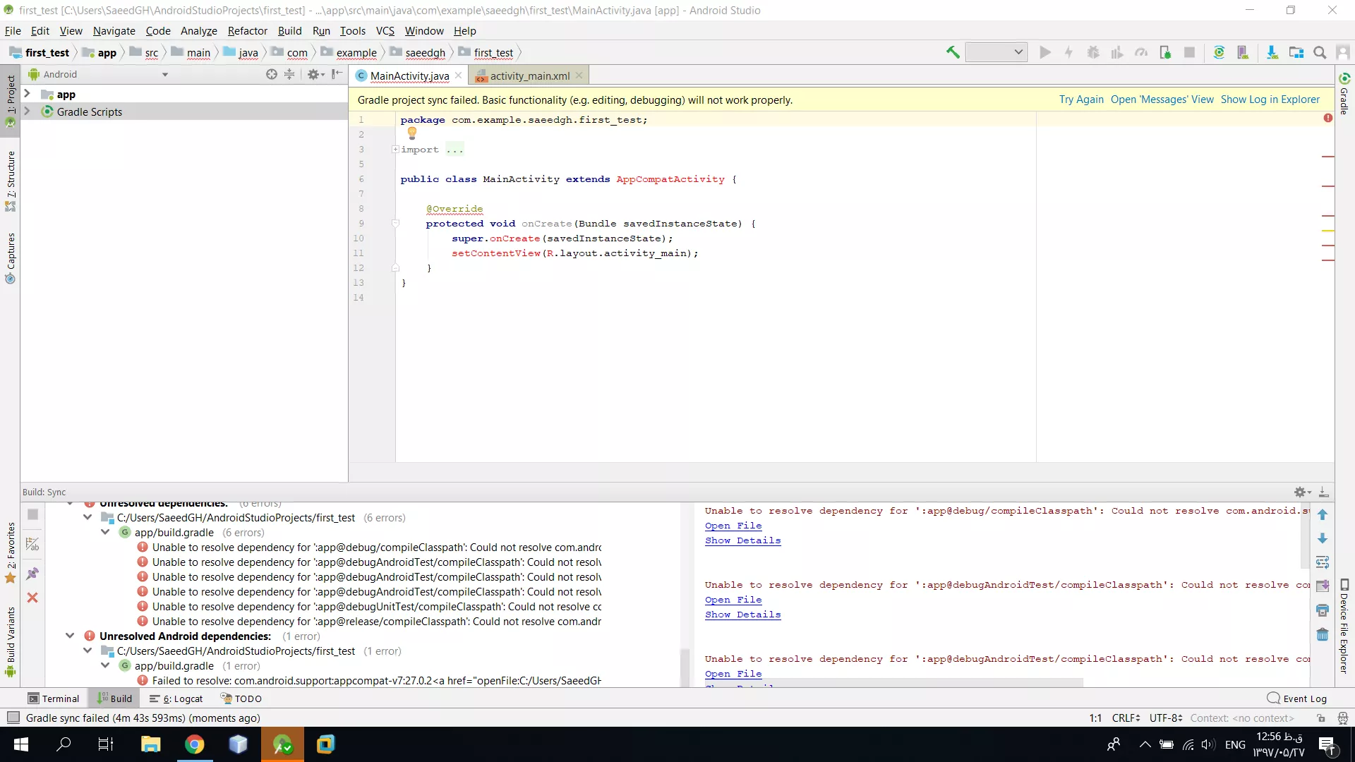Click Open 'Messages' View link
This screenshot has width=1355, height=762.
click(x=1162, y=99)
